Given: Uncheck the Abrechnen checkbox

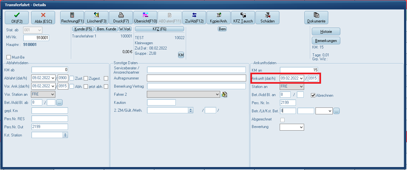Looking at the screenshot, I should tap(313, 95).
